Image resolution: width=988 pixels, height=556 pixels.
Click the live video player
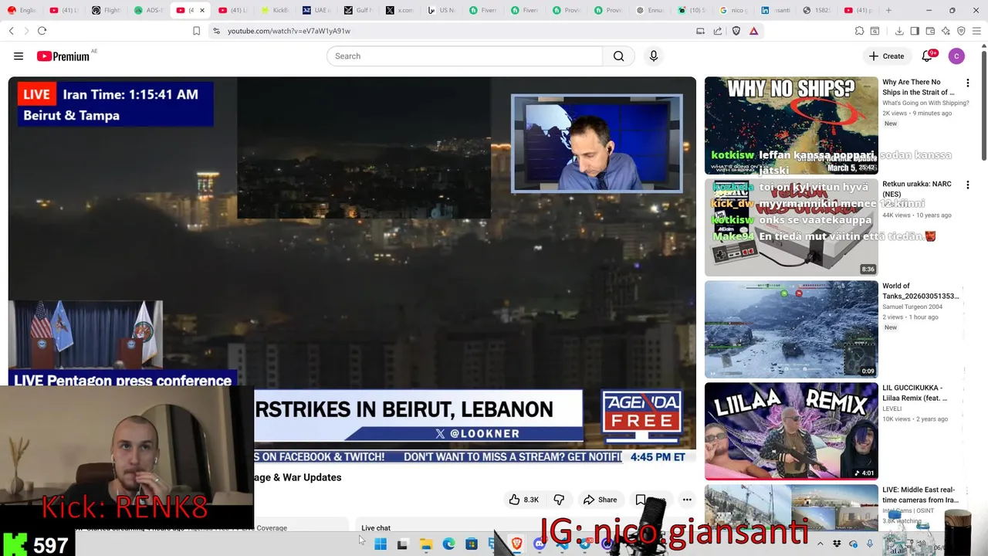[x=352, y=263]
